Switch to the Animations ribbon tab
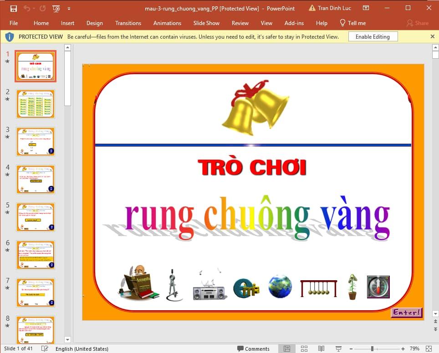This screenshot has height=353, width=439. click(168, 23)
